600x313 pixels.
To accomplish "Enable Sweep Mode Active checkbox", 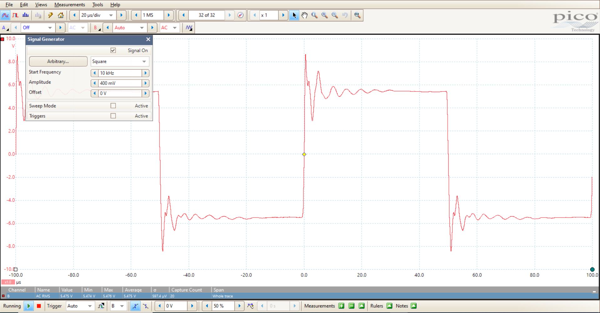I will pos(113,106).
